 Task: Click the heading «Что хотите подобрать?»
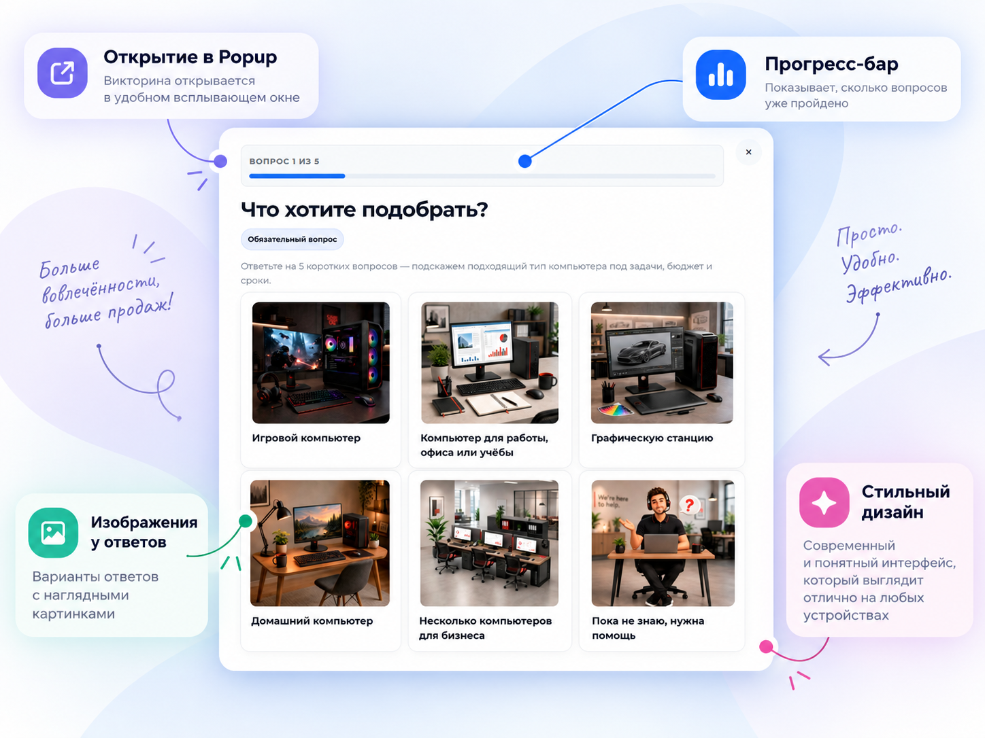365,210
